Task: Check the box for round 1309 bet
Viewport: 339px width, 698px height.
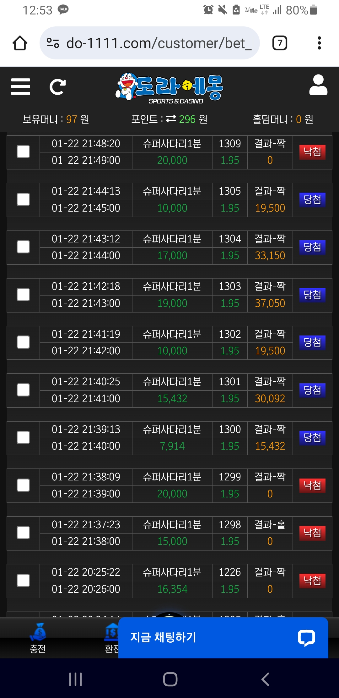Action: click(x=23, y=152)
